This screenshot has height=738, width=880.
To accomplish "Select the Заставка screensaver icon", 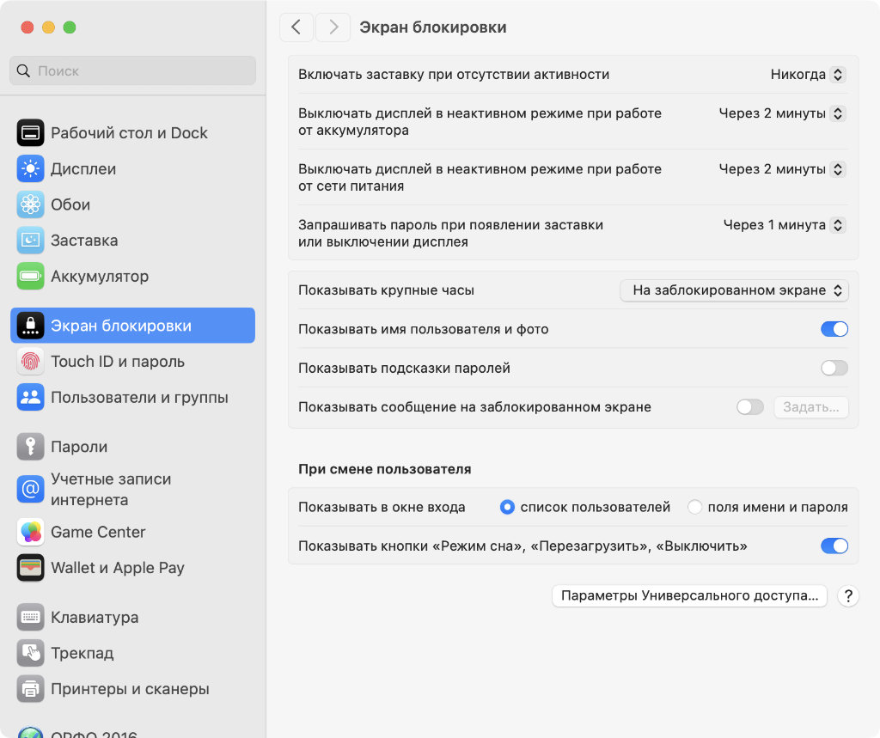I will pyautogui.click(x=30, y=241).
